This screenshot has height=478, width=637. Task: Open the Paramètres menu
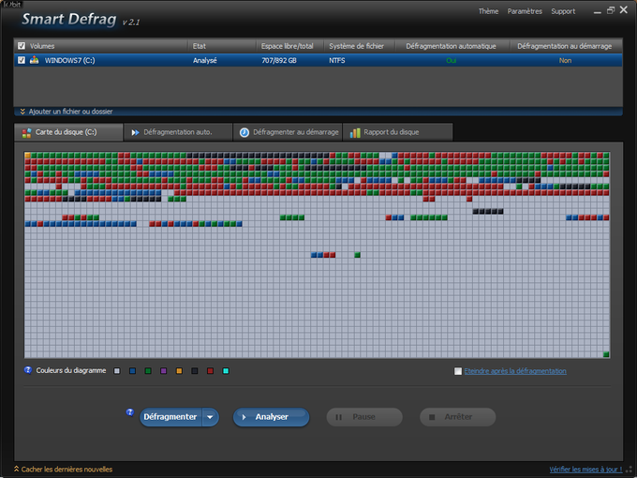coord(525,11)
